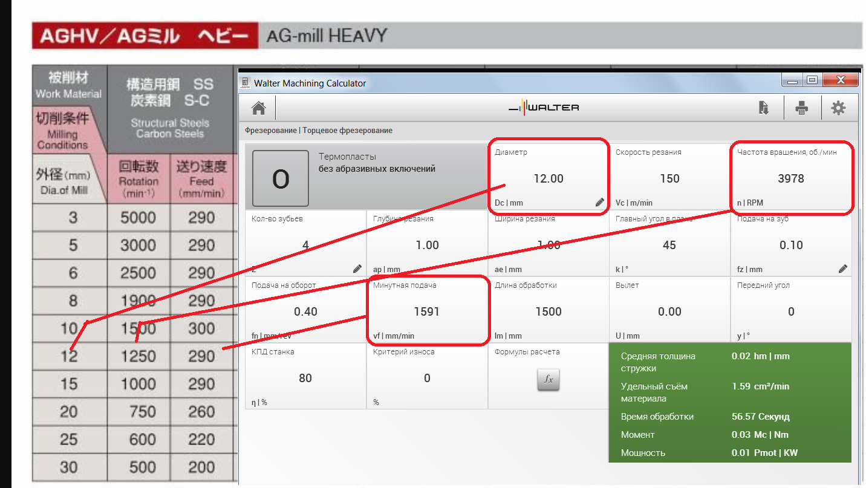This screenshot has width=866, height=488.
Task: Click feed value 220 in the AG-mill table
Action: tap(201, 440)
